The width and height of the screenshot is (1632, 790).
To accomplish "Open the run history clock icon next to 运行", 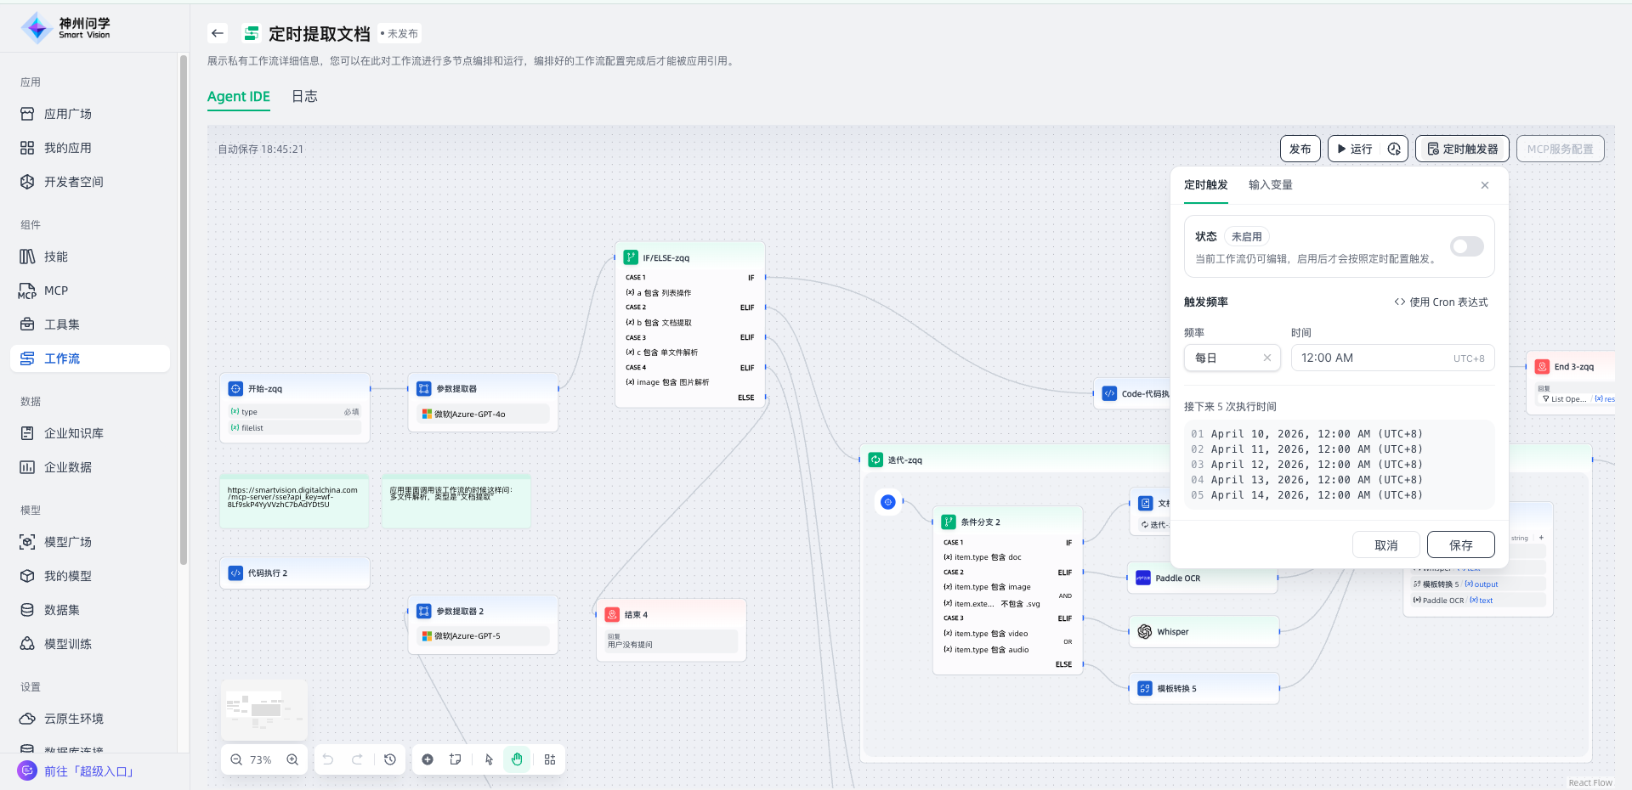I will click(x=1394, y=149).
